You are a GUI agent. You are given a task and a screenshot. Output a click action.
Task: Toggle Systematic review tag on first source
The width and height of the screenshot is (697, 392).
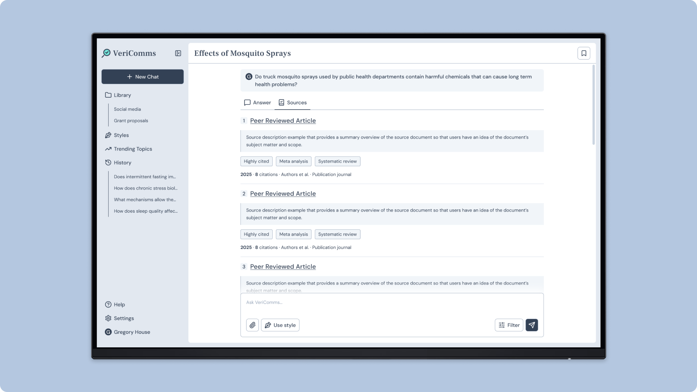[x=337, y=162]
